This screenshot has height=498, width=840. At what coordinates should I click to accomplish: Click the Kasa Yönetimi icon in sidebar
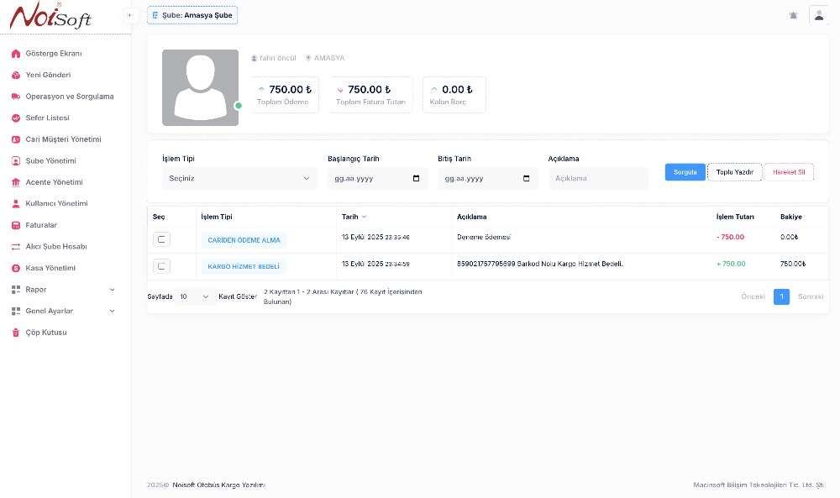16,268
